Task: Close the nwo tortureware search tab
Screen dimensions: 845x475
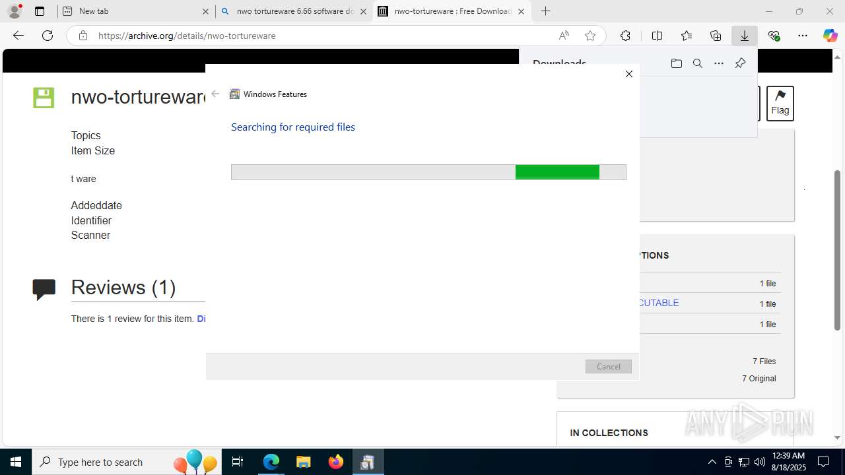Action: [363, 11]
